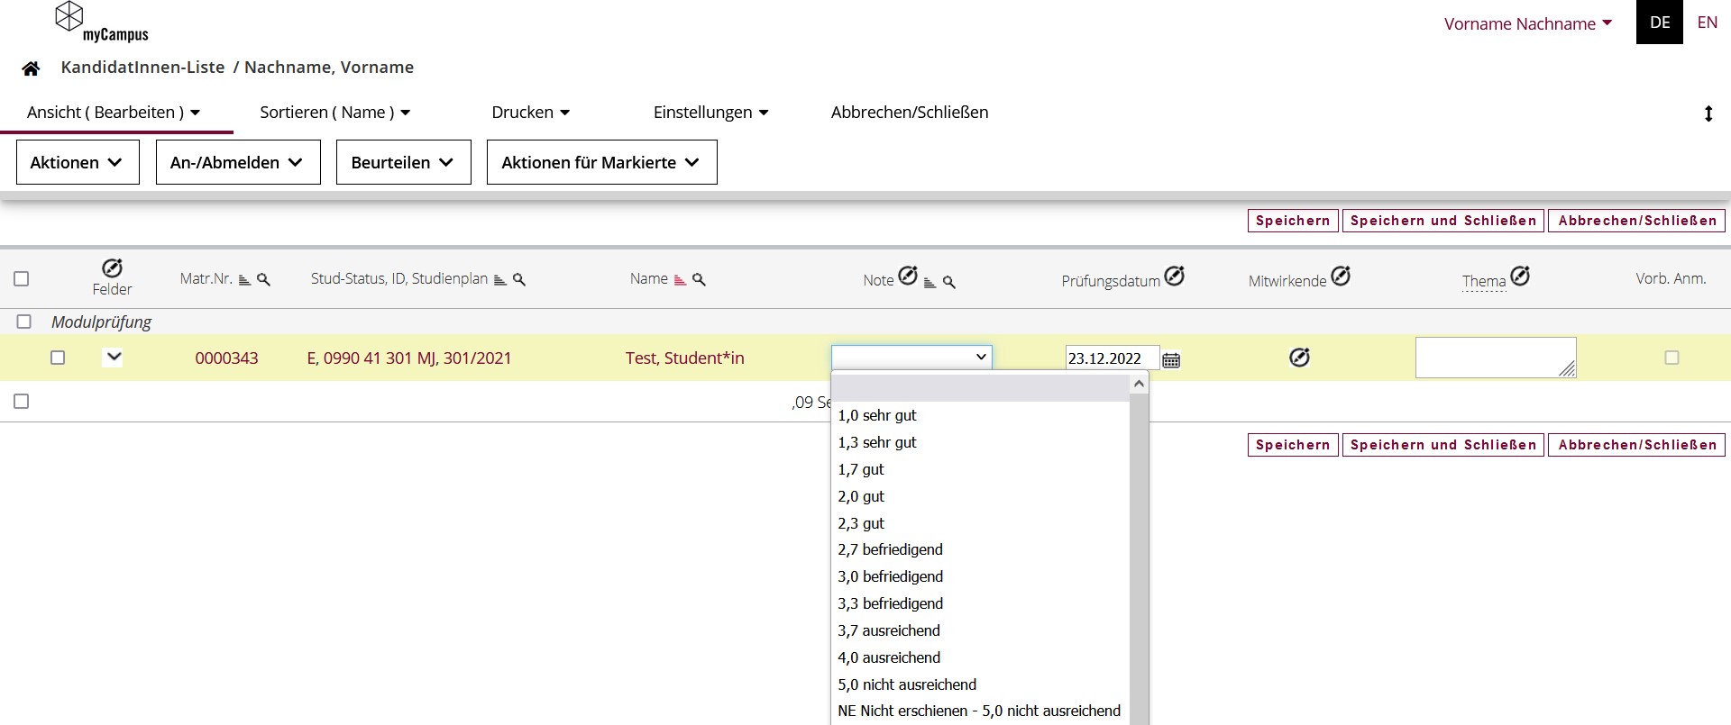Click edit icon beside Prüfungsdatum header
This screenshot has width=1731, height=725.
pyautogui.click(x=1174, y=276)
